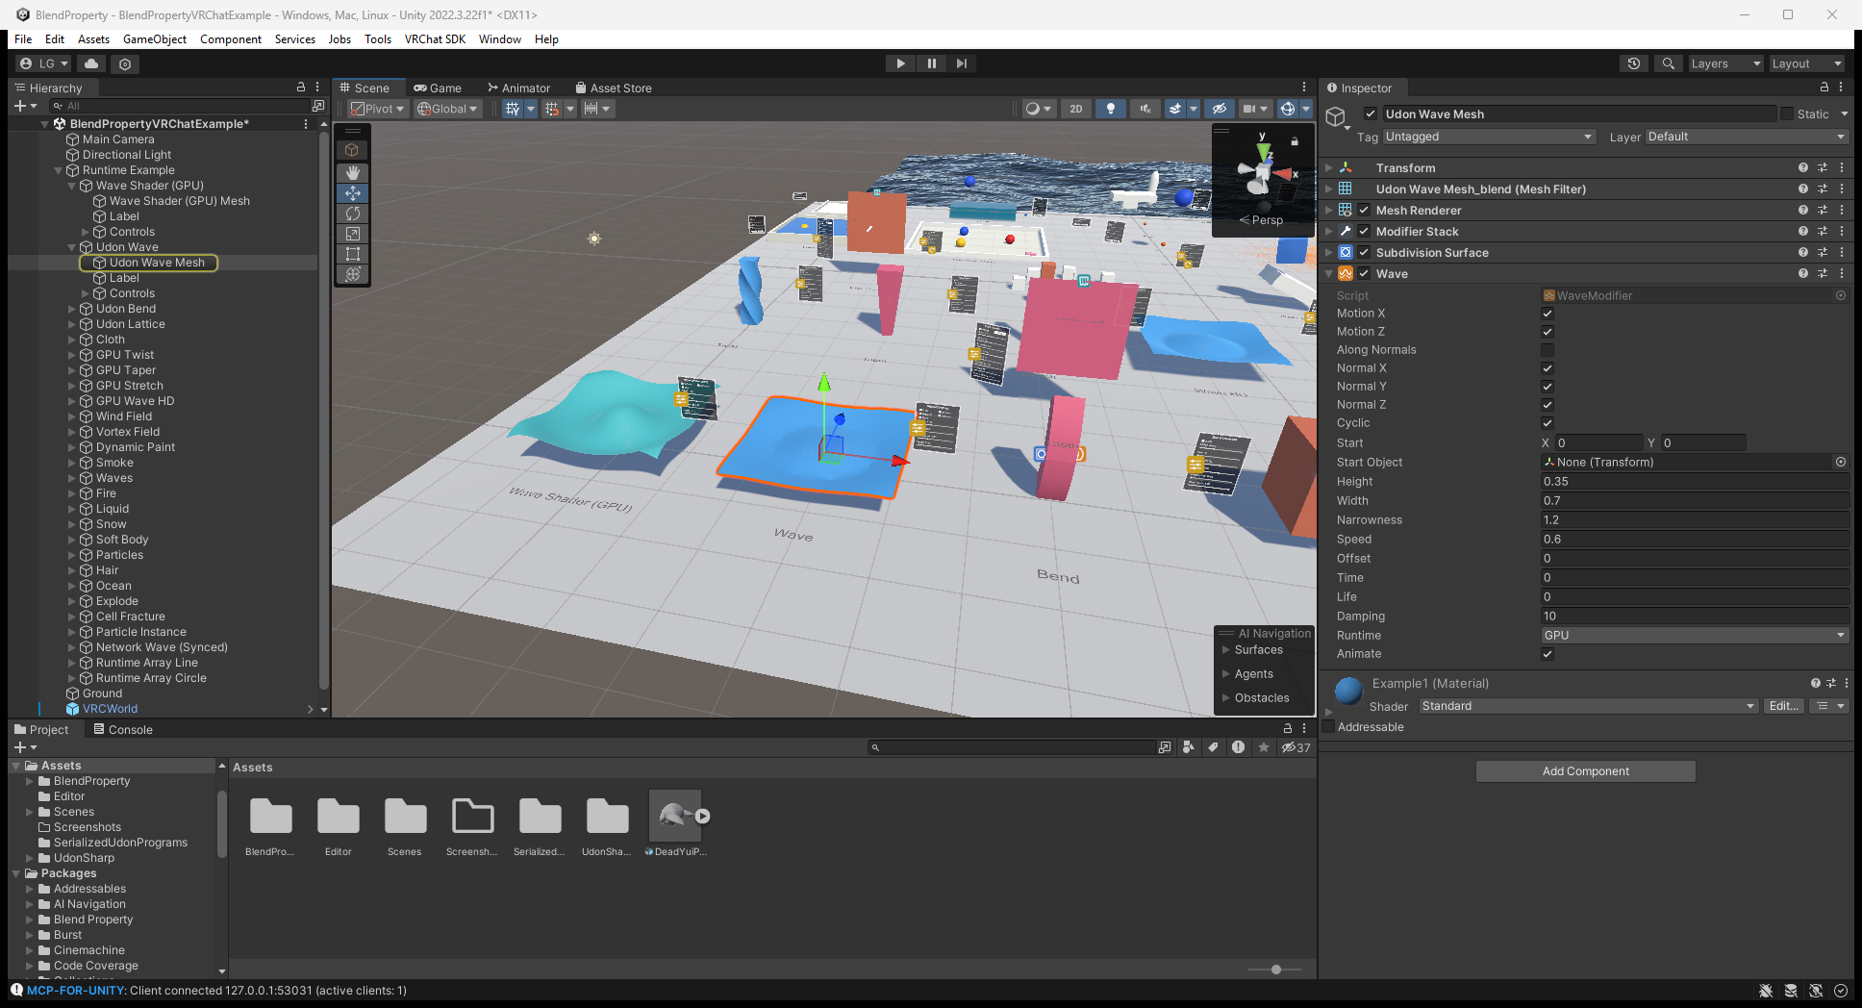Open the Component menu
Screen dimensions: 1862x1008
coord(231,39)
